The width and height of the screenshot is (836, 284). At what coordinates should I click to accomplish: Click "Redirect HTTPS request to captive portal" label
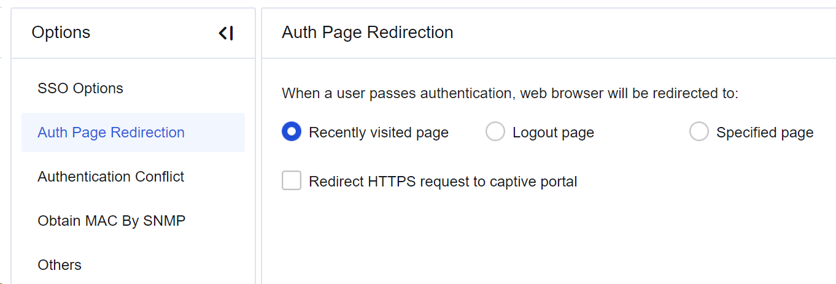click(x=443, y=182)
